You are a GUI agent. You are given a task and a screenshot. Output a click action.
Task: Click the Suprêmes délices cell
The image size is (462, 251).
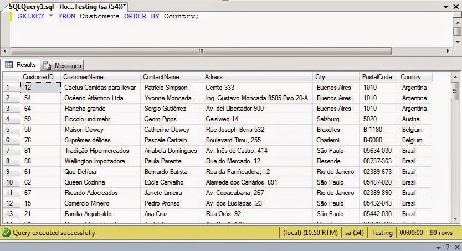pos(100,140)
